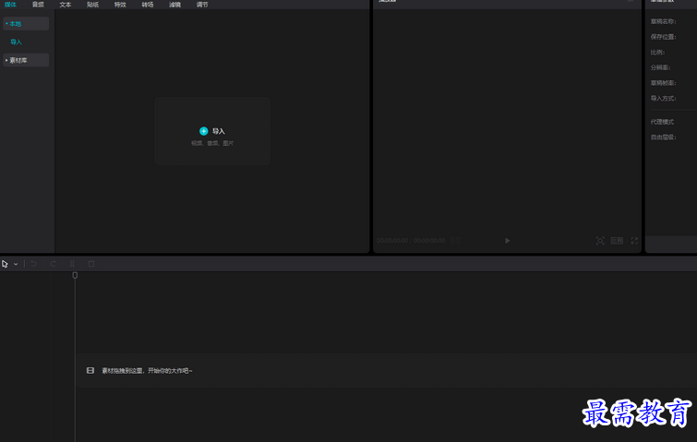
Task: Go to the 贴纸 (Stickers) tab
Action: coord(93,5)
